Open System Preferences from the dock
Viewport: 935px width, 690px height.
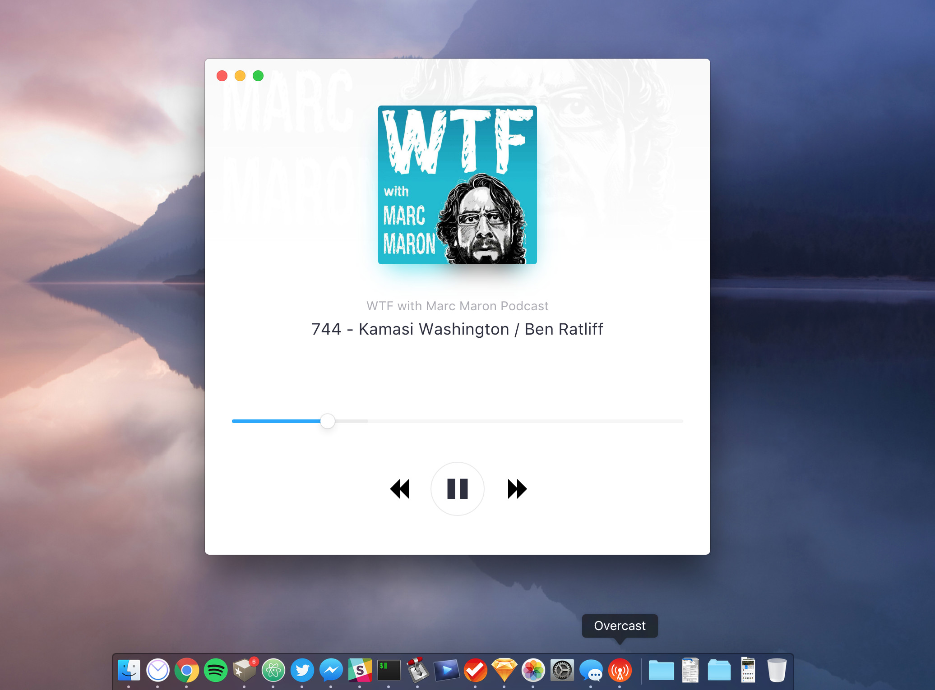point(562,670)
